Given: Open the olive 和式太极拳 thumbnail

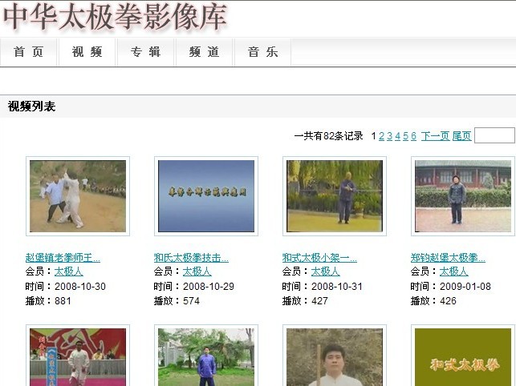Looking at the screenshot, I should coord(463,357).
